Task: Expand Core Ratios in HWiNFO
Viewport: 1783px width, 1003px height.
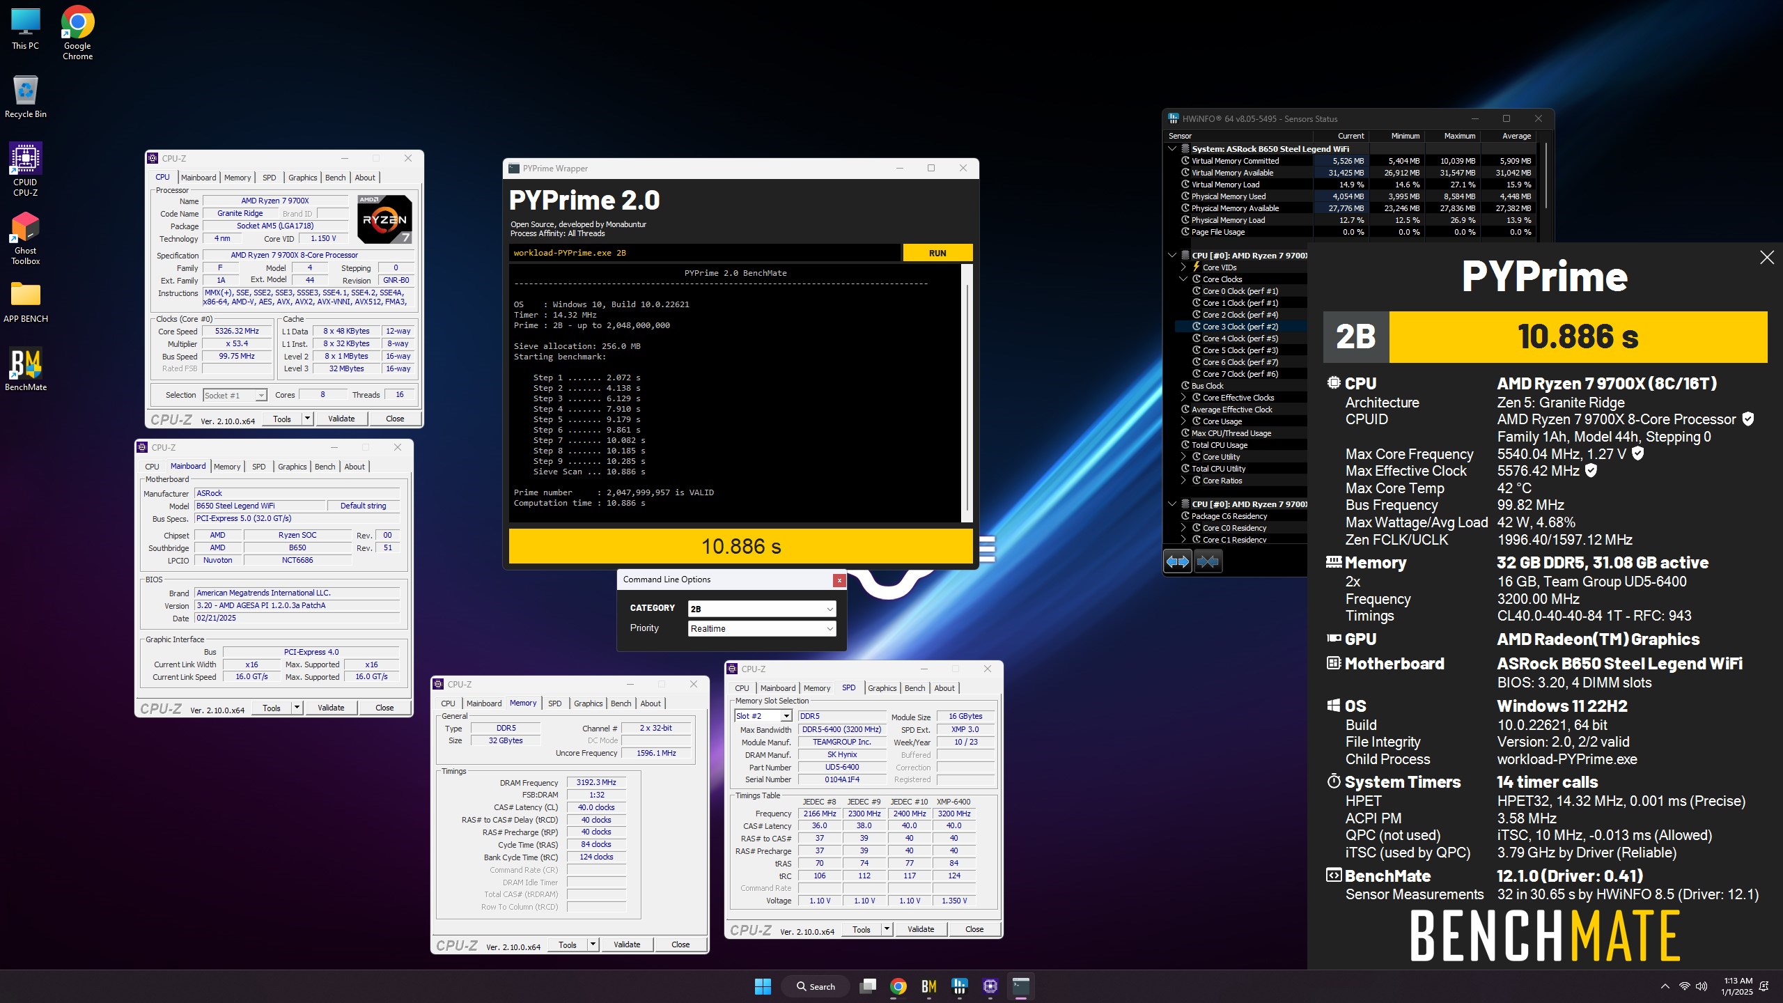Action: 1183,481
